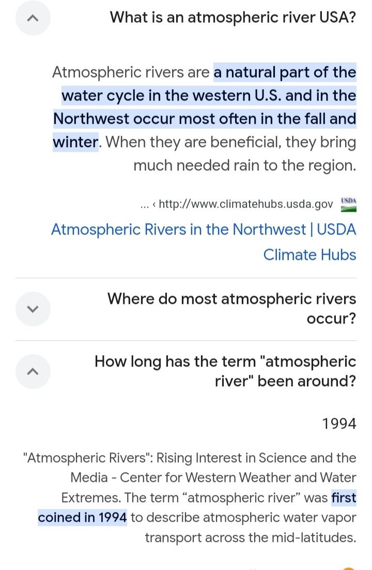Image resolution: width=372 pixels, height=570 pixels.
Task: Click the "Climate Hubs" link text line
Action: 309,255
